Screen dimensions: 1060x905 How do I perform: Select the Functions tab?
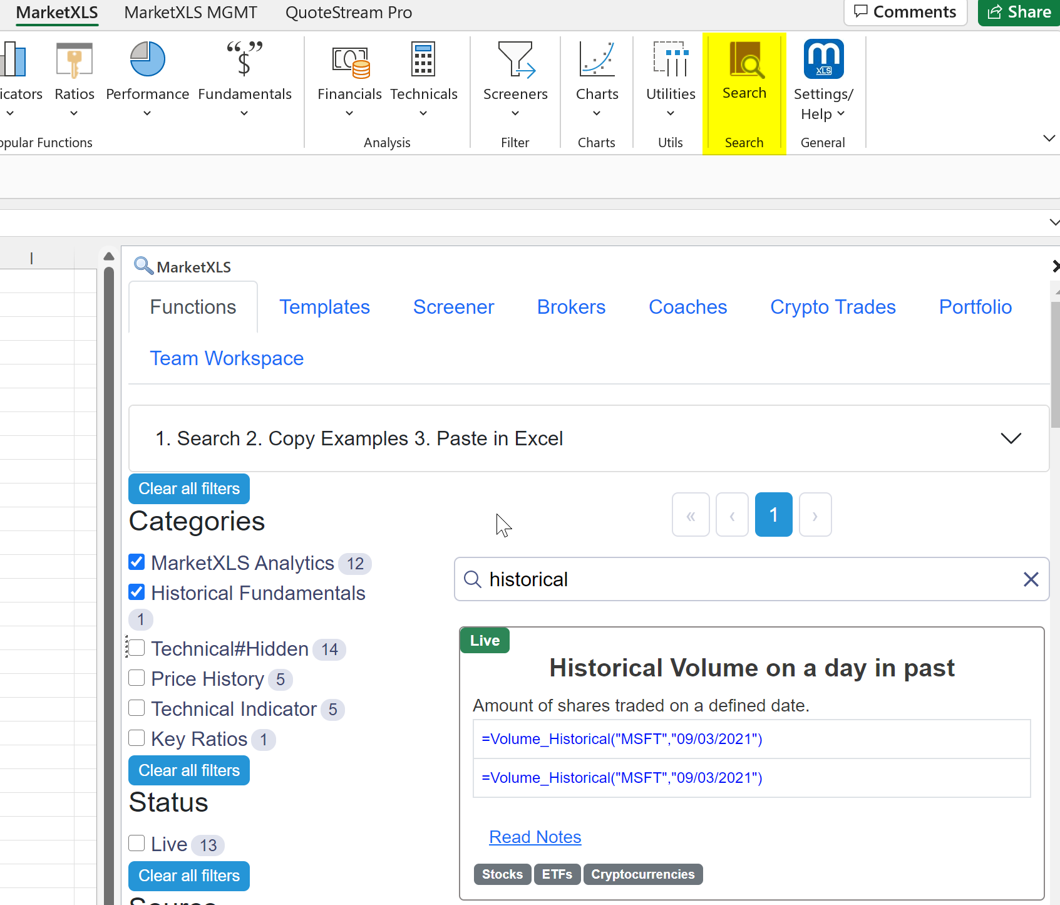coord(193,307)
